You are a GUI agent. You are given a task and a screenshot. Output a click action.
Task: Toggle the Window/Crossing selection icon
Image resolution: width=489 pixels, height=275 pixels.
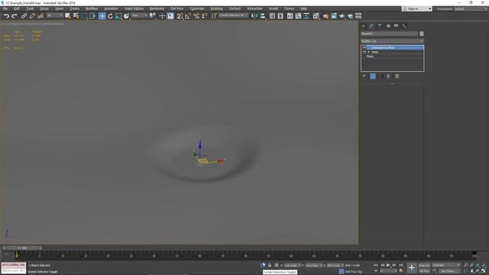(x=93, y=16)
